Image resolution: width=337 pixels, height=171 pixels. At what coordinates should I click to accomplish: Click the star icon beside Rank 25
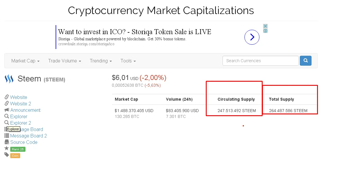(x=7, y=148)
